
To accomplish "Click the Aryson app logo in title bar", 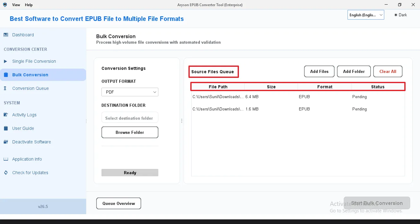I will coord(5,5).
